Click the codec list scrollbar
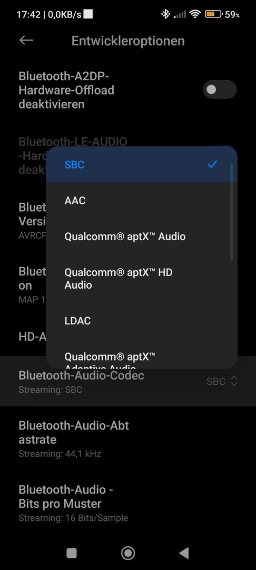256x570 pixels. 232,212
